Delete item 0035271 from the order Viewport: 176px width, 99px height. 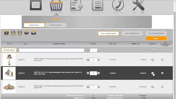pyautogui.click(x=153, y=60)
